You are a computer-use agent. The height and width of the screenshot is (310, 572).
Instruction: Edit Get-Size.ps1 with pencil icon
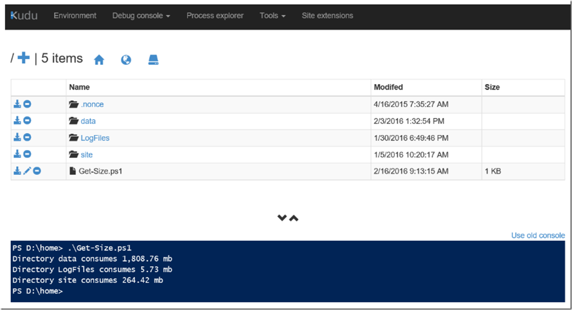click(x=27, y=171)
